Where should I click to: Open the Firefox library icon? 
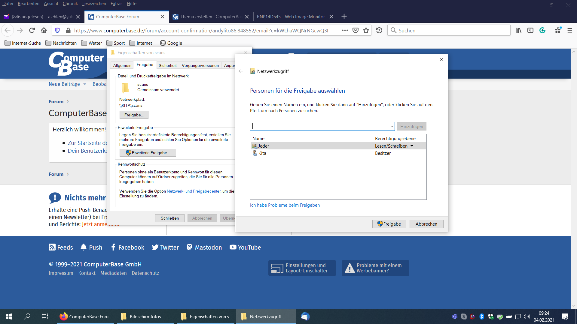[x=518, y=30]
